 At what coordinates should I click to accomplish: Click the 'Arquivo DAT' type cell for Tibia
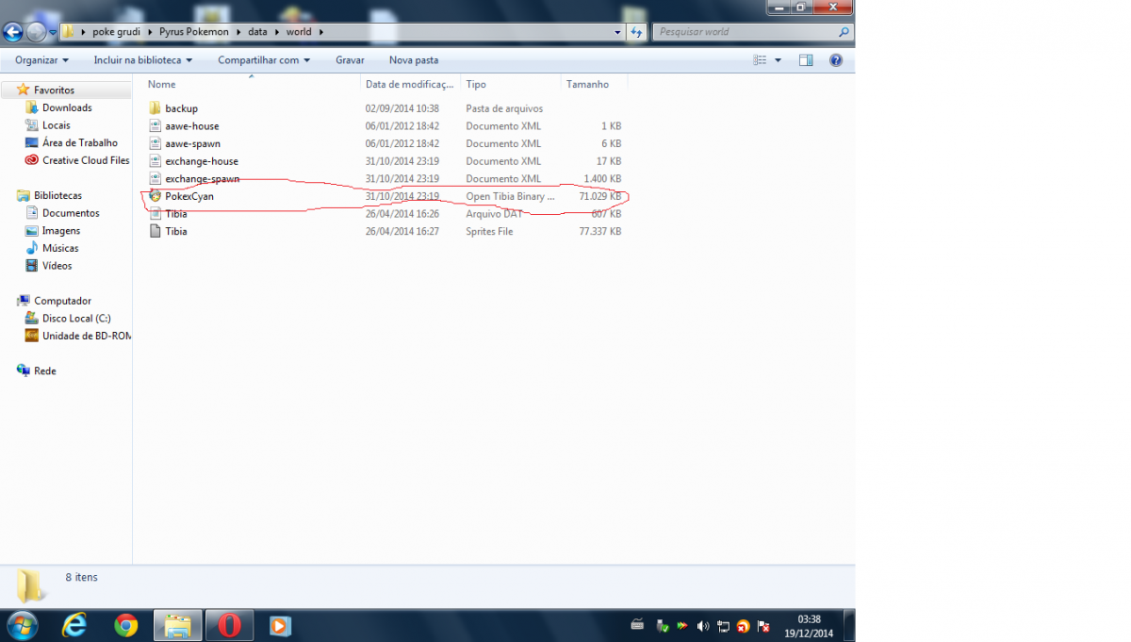click(x=496, y=214)
